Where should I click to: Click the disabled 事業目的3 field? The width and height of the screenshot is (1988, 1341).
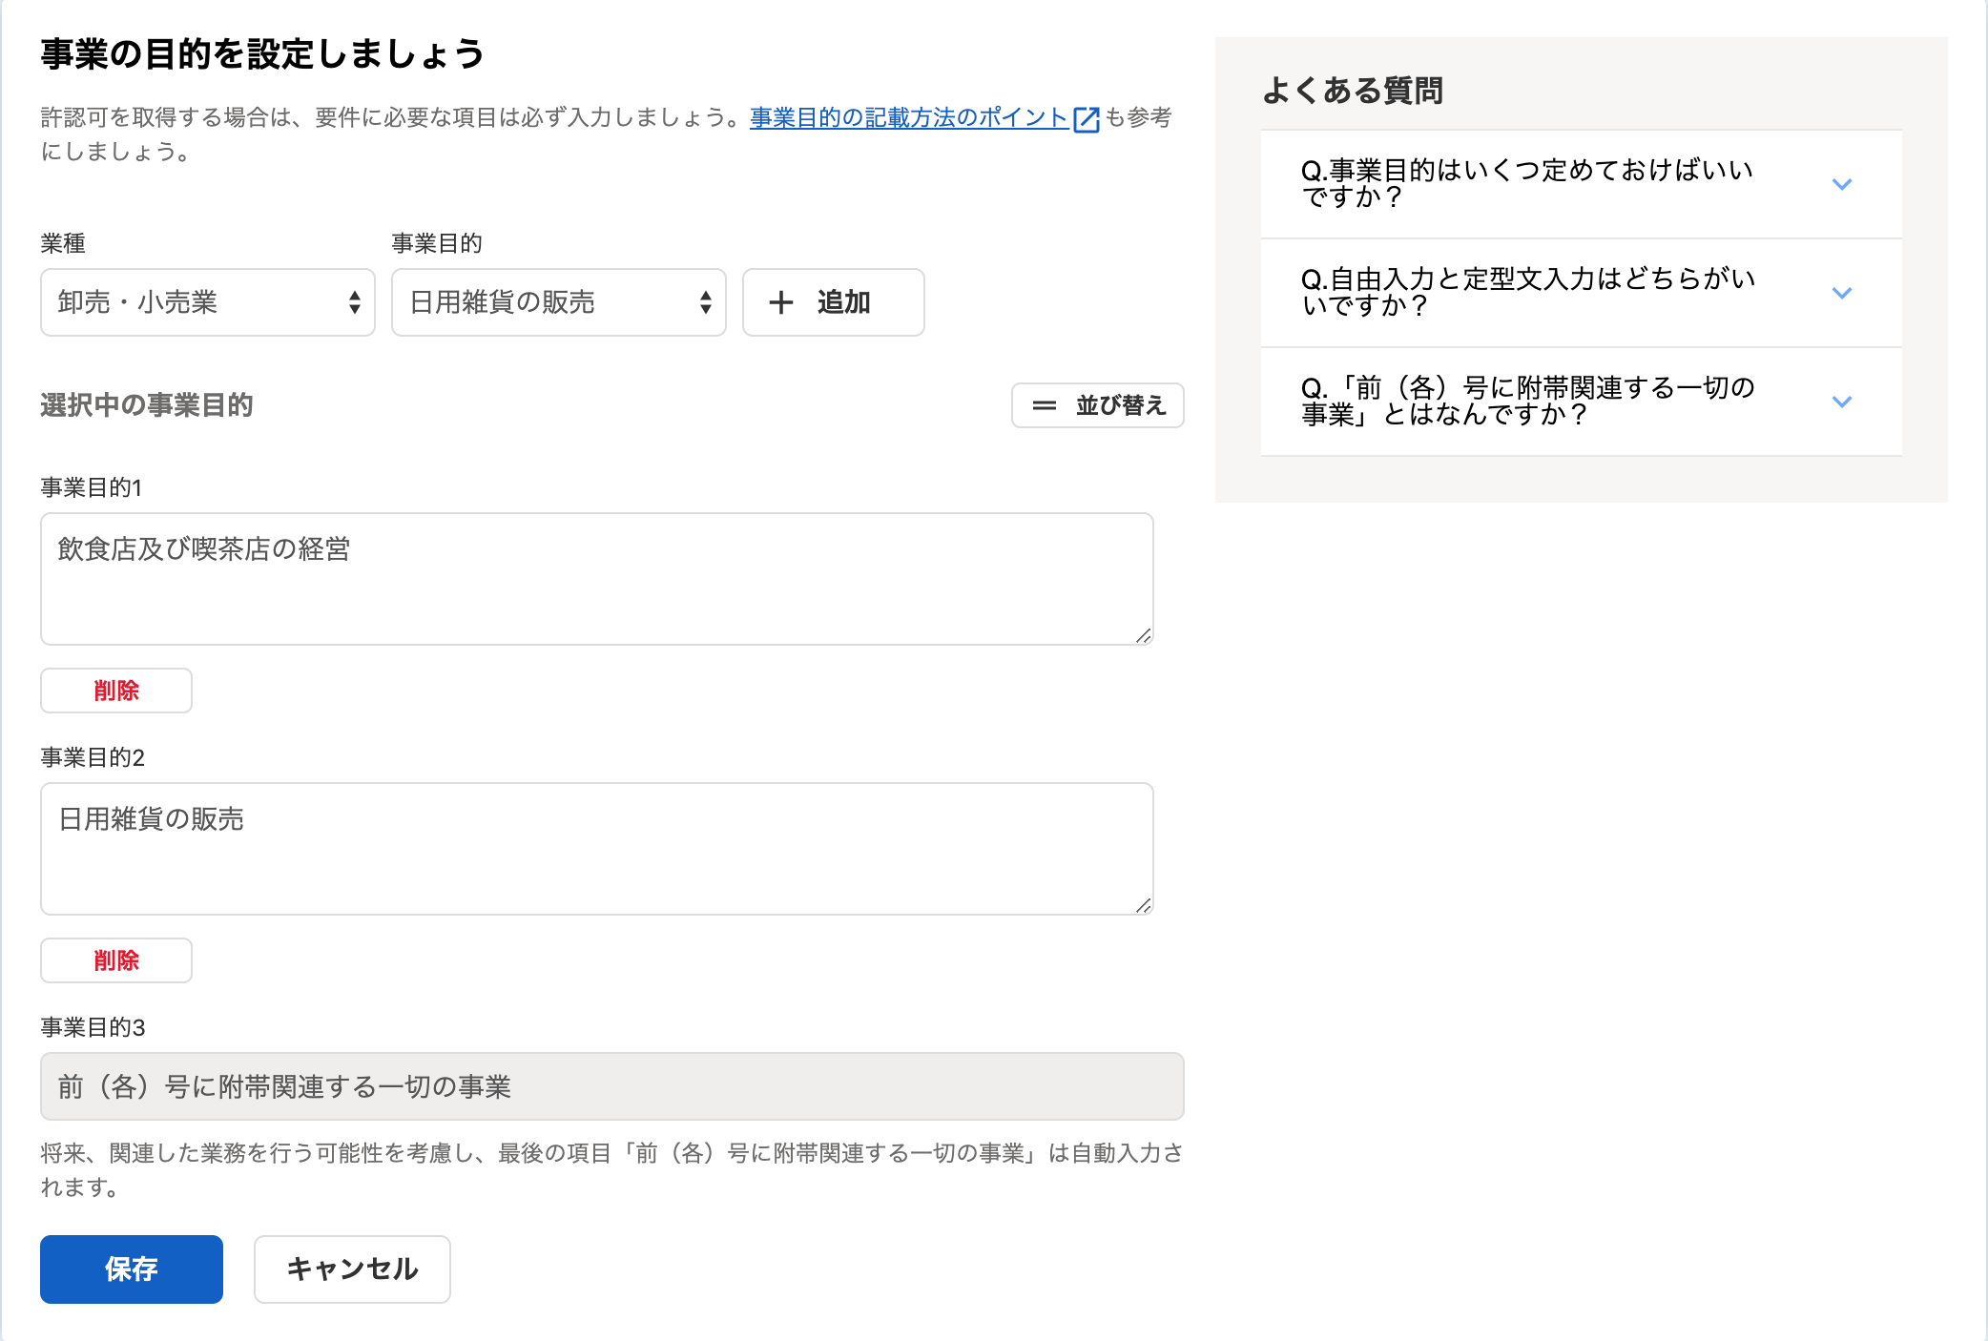[612, 1086]
